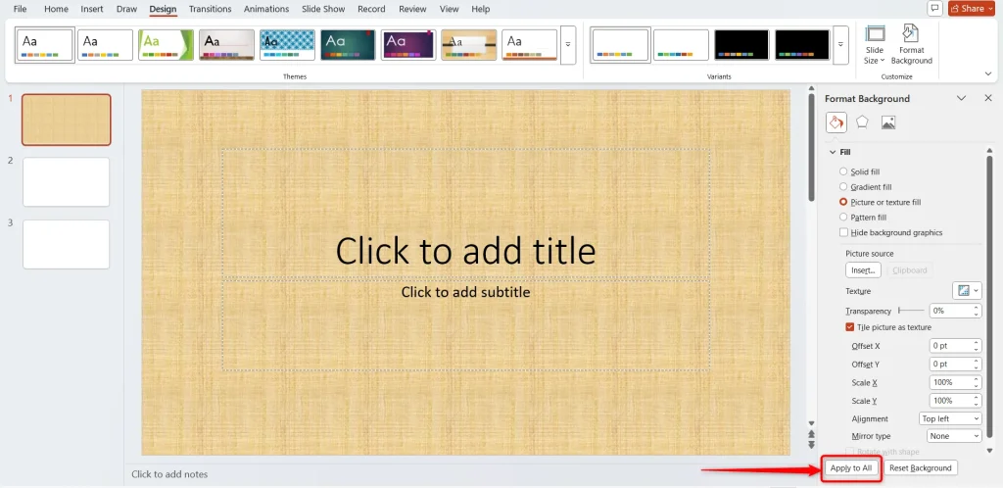1003x488 pixels.
Task: Choose the first black variant thumbnail
Action: click(741, 45)
